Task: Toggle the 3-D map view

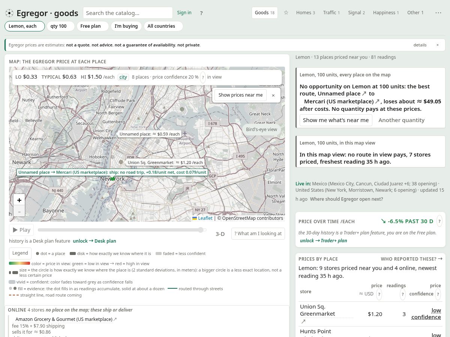Action: point(220,234)
